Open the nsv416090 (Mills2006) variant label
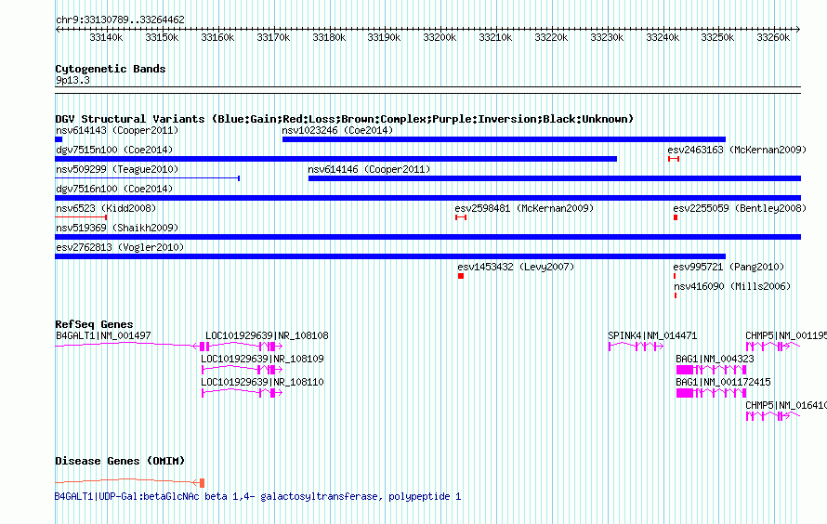The height and width of the screenshot is (524, 827). tap(732, 286)
